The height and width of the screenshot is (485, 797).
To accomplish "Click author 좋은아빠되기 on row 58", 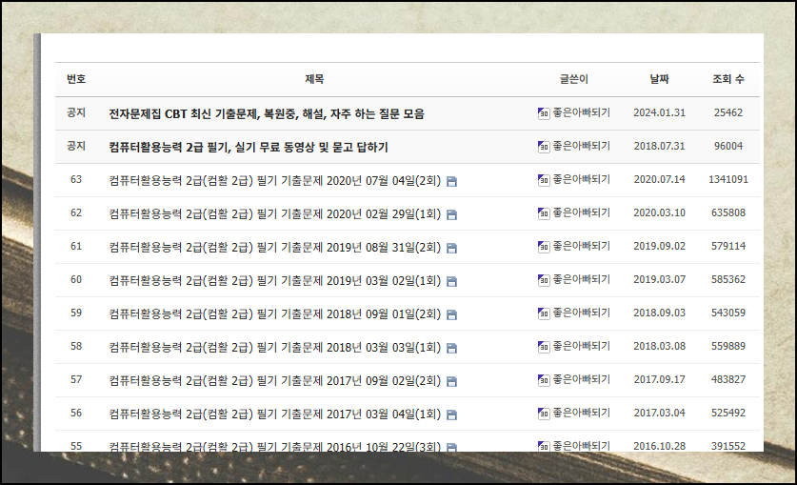I will (x=582, y=346).
